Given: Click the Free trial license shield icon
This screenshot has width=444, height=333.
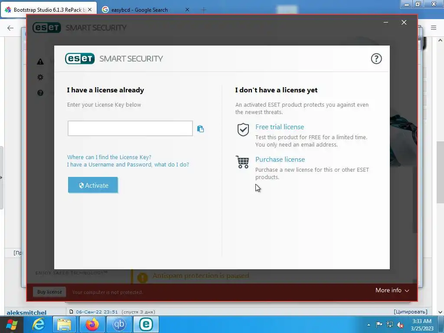Looking at the screenshot, I should coord(243,130).
